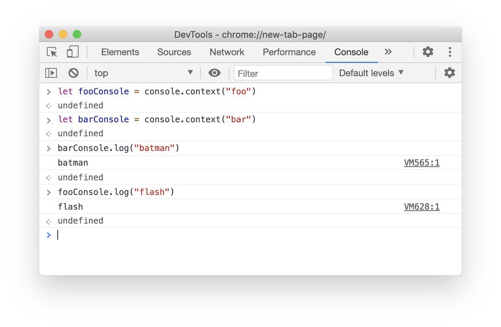Show the console sidebar panel
This screenshot has height=327, width=501.
click(51, 73)
